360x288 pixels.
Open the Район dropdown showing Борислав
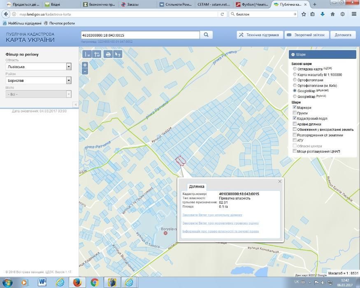pos(38,80)
